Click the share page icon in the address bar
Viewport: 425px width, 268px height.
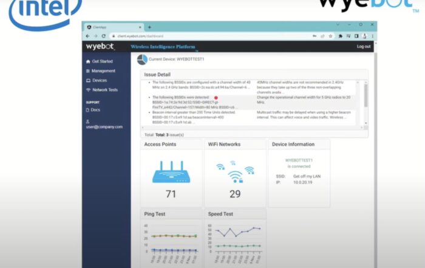point(322,36)
